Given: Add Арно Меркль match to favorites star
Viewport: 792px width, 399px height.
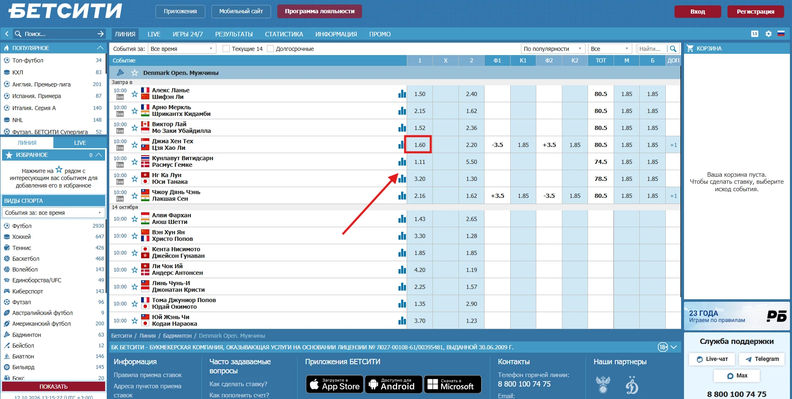Looking at the screenshot, I should tap(134, 111).
